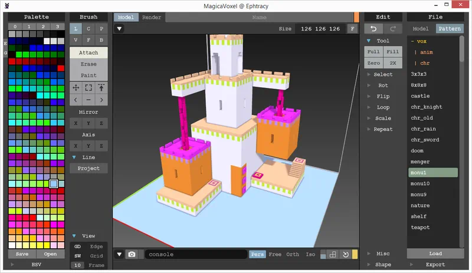Pick the white-outlined selected light blue swatch
This screenshot has width=472, height=273.
[x=54, y=184]
